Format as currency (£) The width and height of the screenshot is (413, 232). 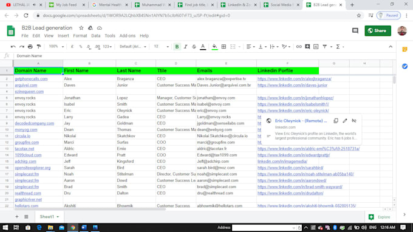coord(72,47)
